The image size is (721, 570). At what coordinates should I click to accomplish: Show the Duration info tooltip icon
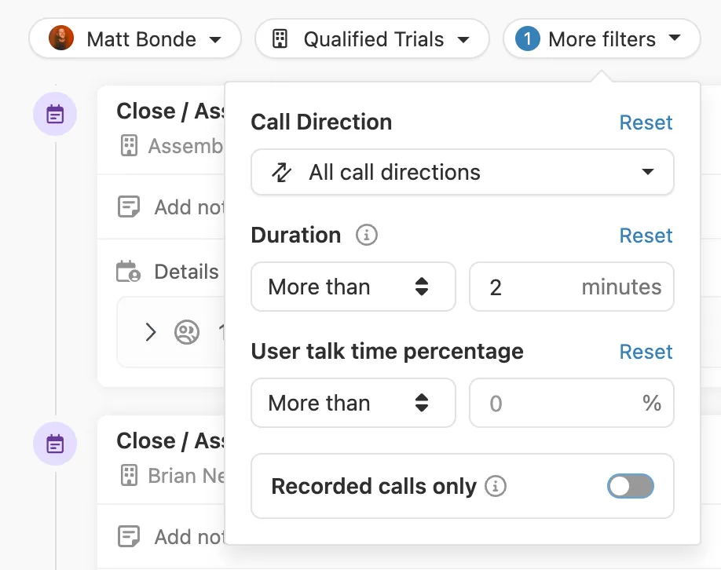[x=367, y=235]
